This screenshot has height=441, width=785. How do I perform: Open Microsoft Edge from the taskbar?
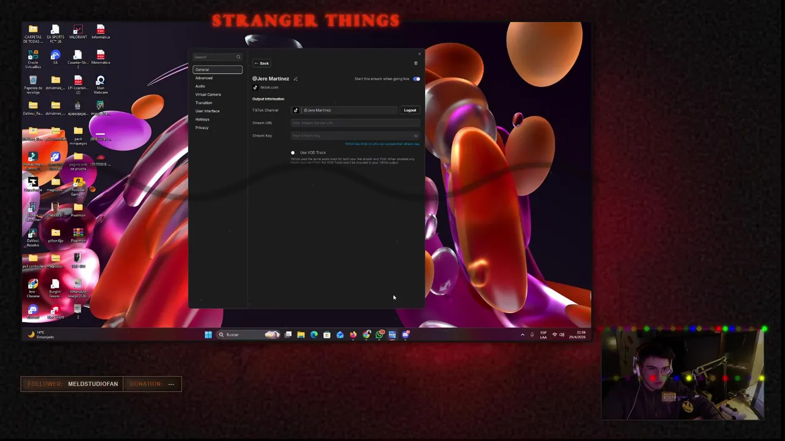tap(314, 334)
